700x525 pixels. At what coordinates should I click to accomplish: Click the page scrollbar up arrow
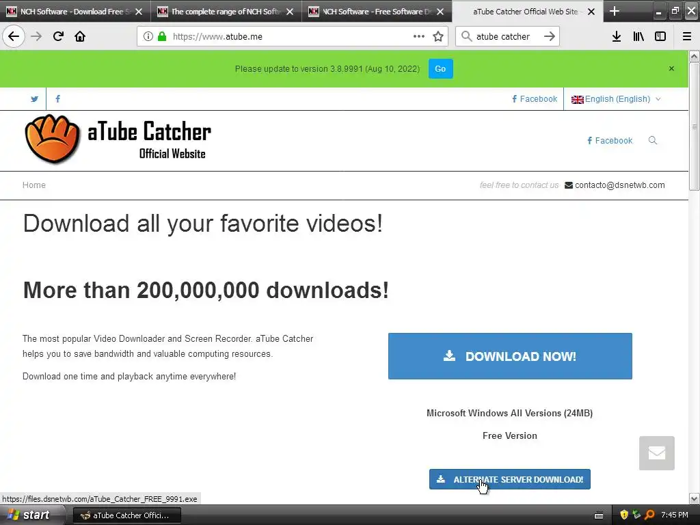695,56
